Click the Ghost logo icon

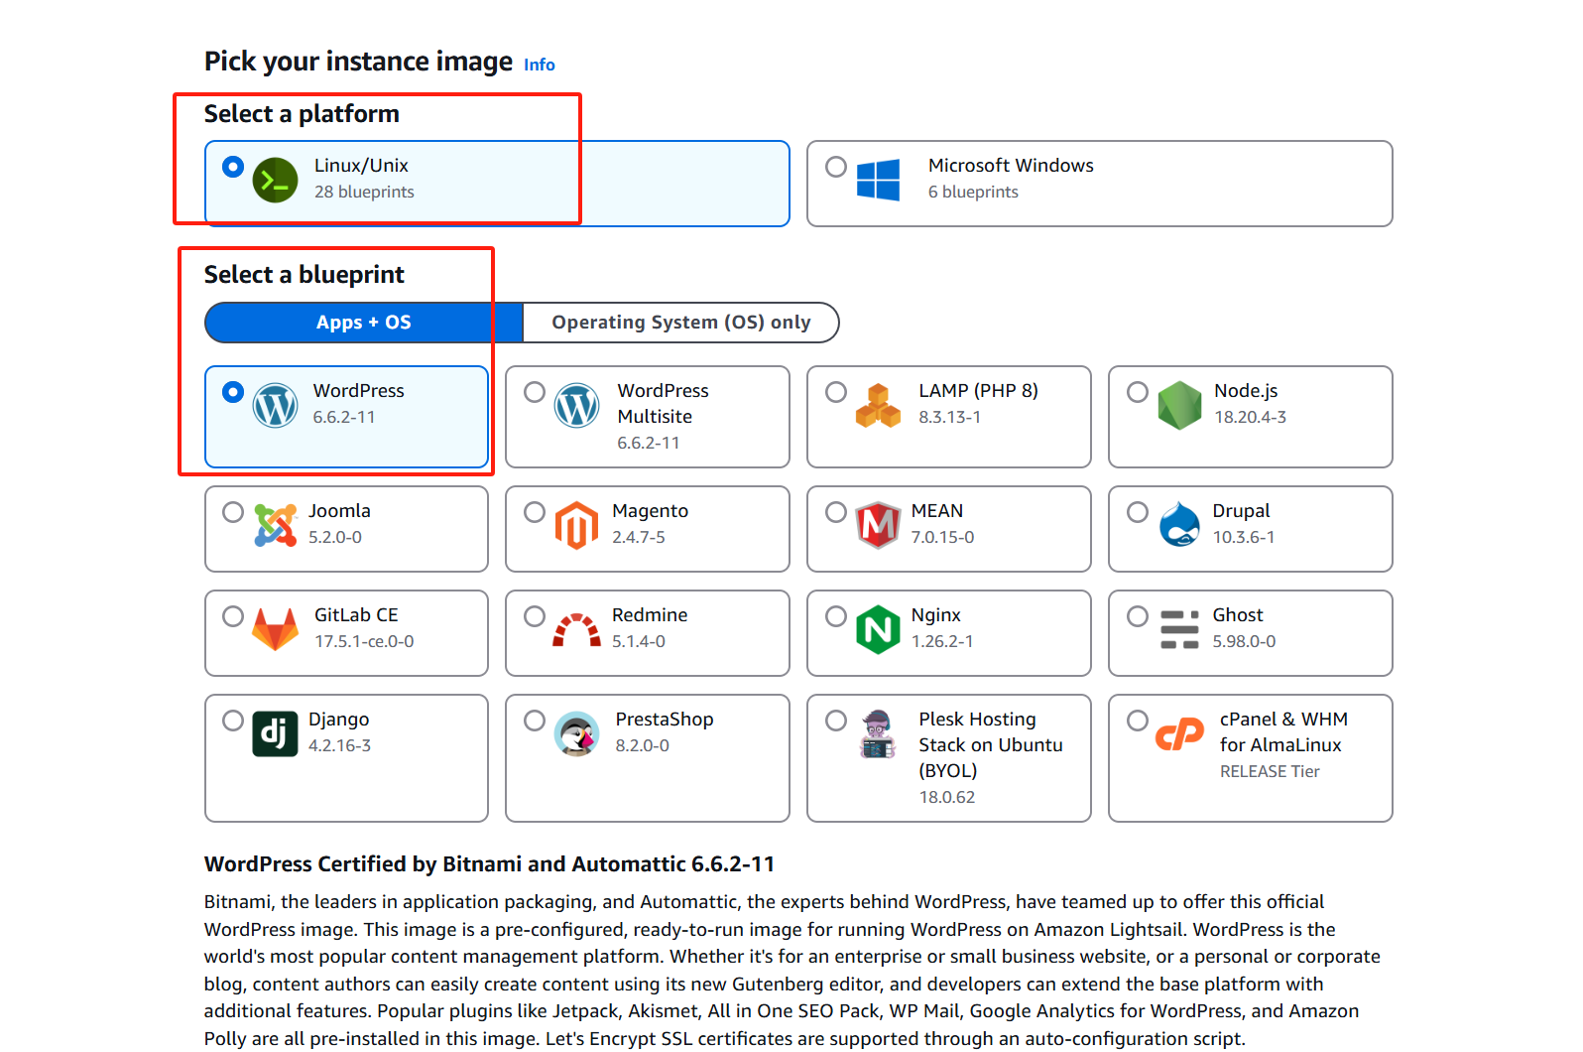(x=1179, y=629)
